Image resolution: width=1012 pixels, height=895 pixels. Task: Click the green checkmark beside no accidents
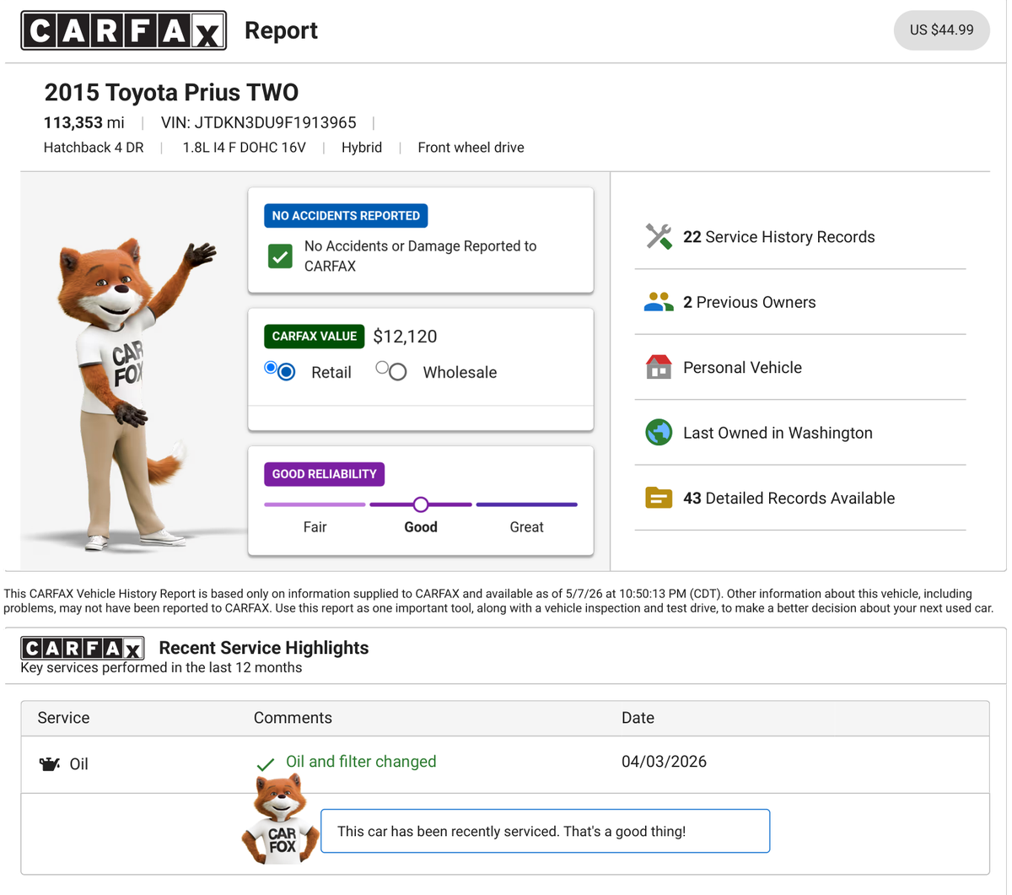[x=280, y=256]
